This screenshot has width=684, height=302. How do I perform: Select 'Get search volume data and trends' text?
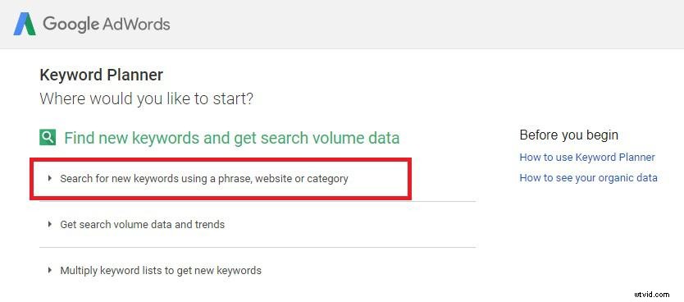click(x=142, y=224)
